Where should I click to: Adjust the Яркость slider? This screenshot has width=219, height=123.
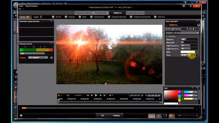pos(189,40)
